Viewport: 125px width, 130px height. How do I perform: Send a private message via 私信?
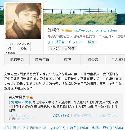pos(70,49)
